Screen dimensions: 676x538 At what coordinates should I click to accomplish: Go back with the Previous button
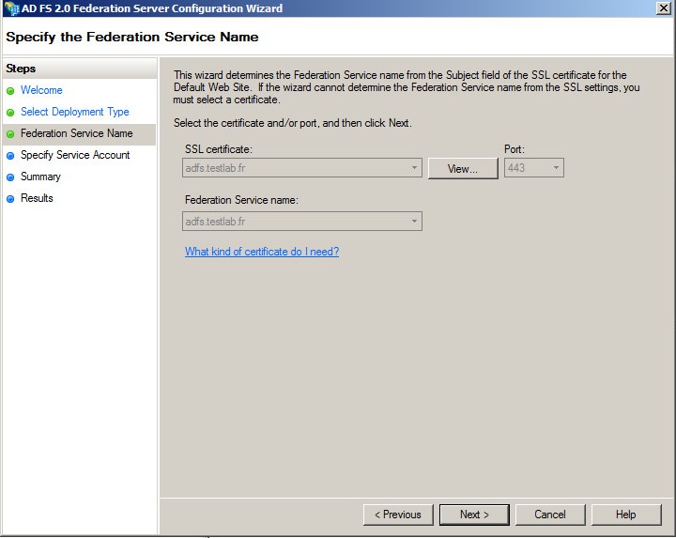pos(398,515)
